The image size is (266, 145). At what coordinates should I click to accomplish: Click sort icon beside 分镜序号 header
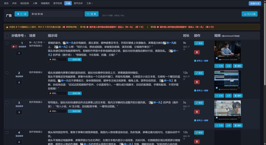pos(25,36)
